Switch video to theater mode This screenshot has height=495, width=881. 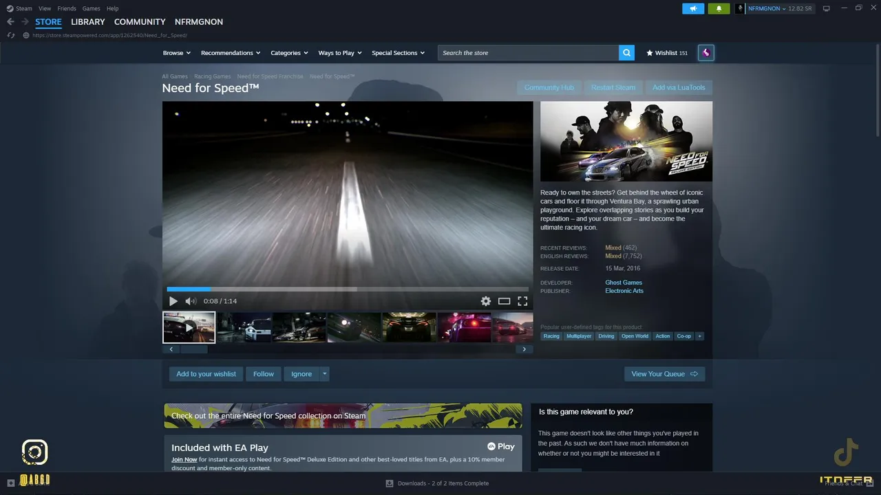click(504, 301)
